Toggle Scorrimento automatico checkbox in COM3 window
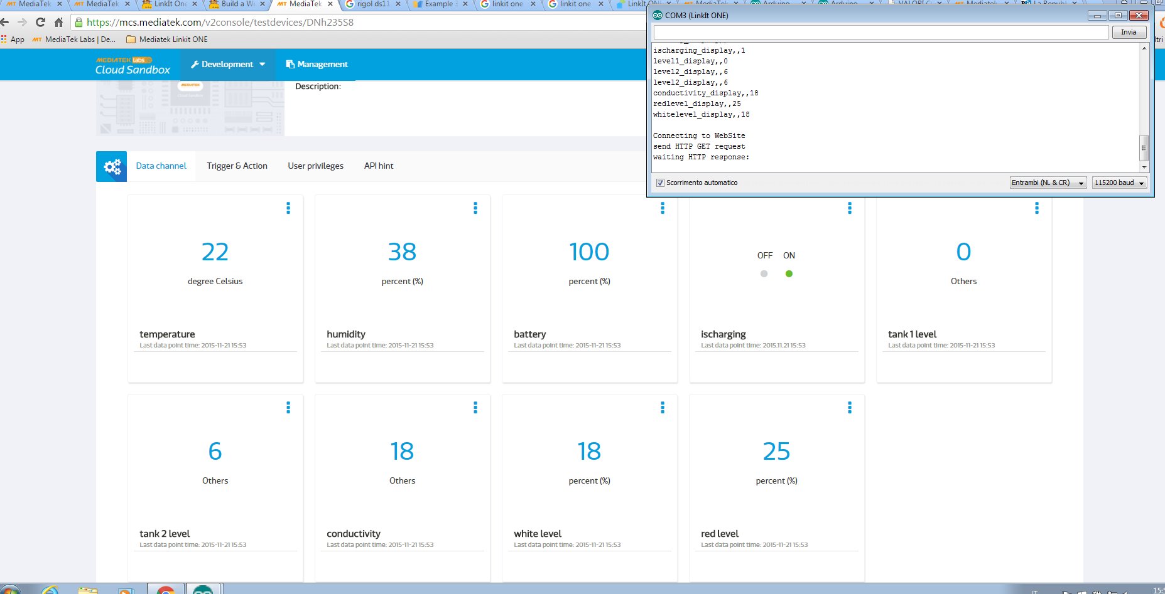1165x594 pixels. [660, 183]
